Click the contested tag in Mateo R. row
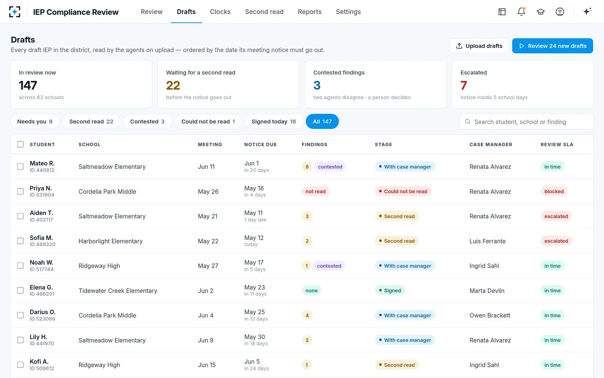This screenshot has height=378, width=604. click(x=330, y=167)
